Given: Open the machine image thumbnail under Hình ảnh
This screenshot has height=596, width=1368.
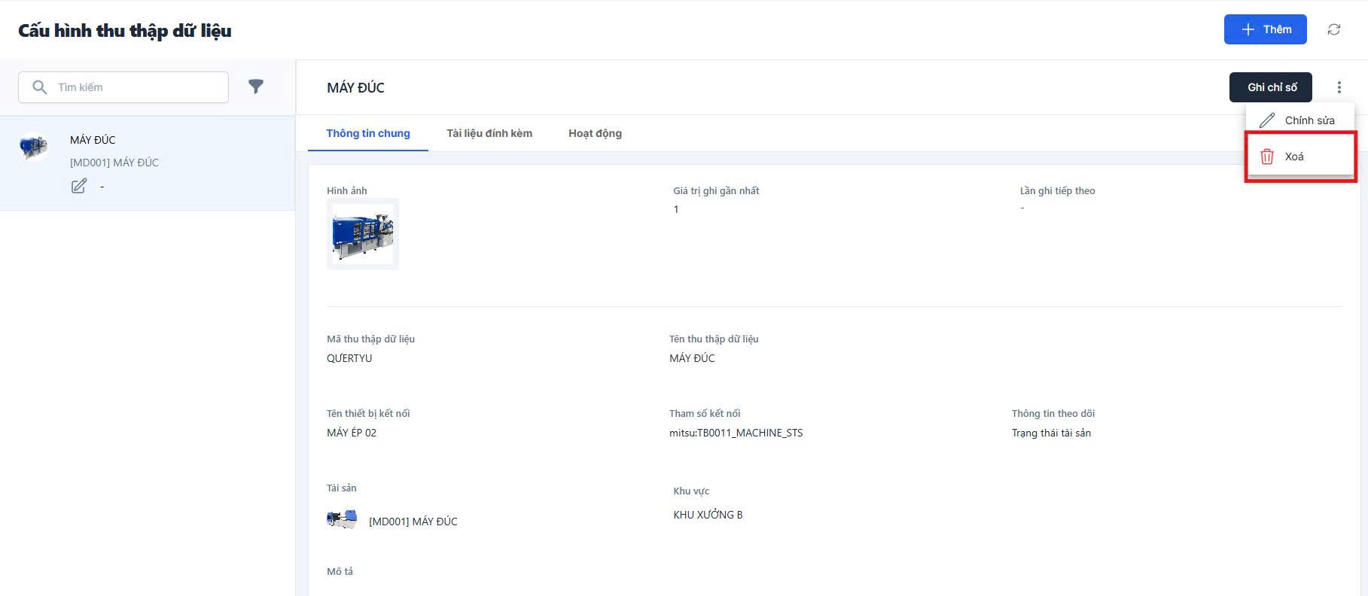Looking at the screenshot, I should (363, 234).
